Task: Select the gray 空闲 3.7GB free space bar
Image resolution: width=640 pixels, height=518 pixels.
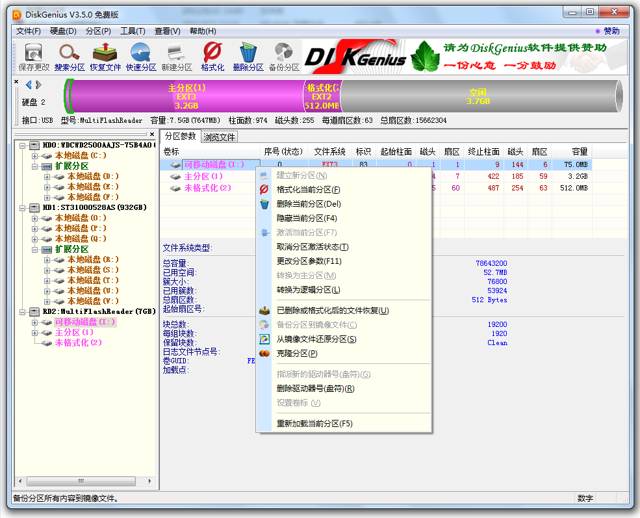Action: click(478, 96)
